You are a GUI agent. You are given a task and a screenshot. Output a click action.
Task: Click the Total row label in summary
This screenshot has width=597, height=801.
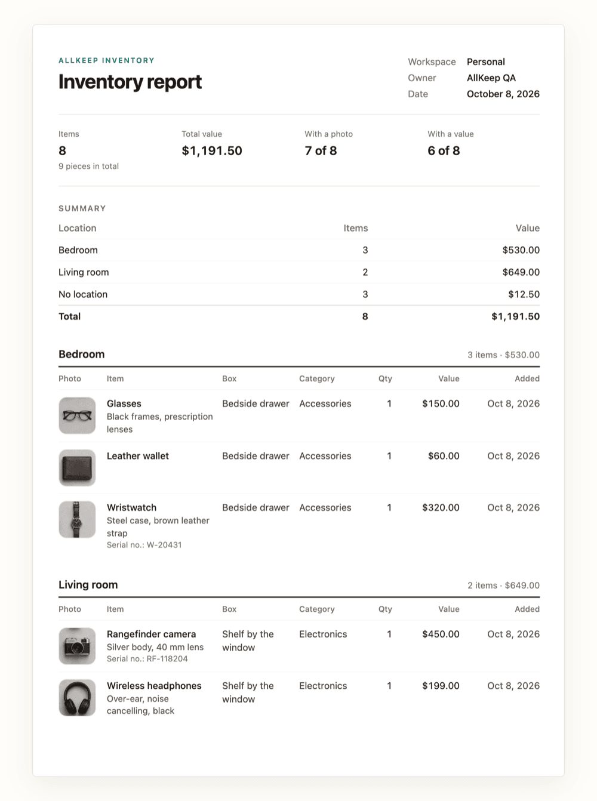pyautogui.click(x=69, y=316)
